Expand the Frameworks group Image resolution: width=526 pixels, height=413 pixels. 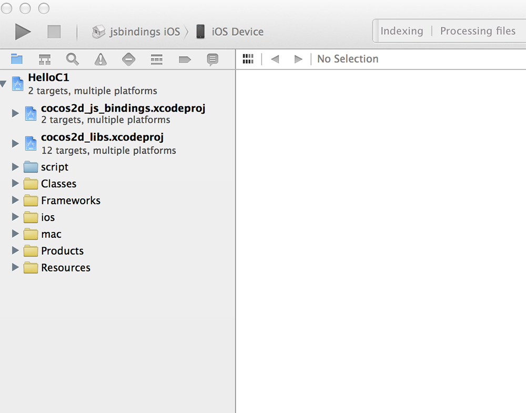(15, 200)
